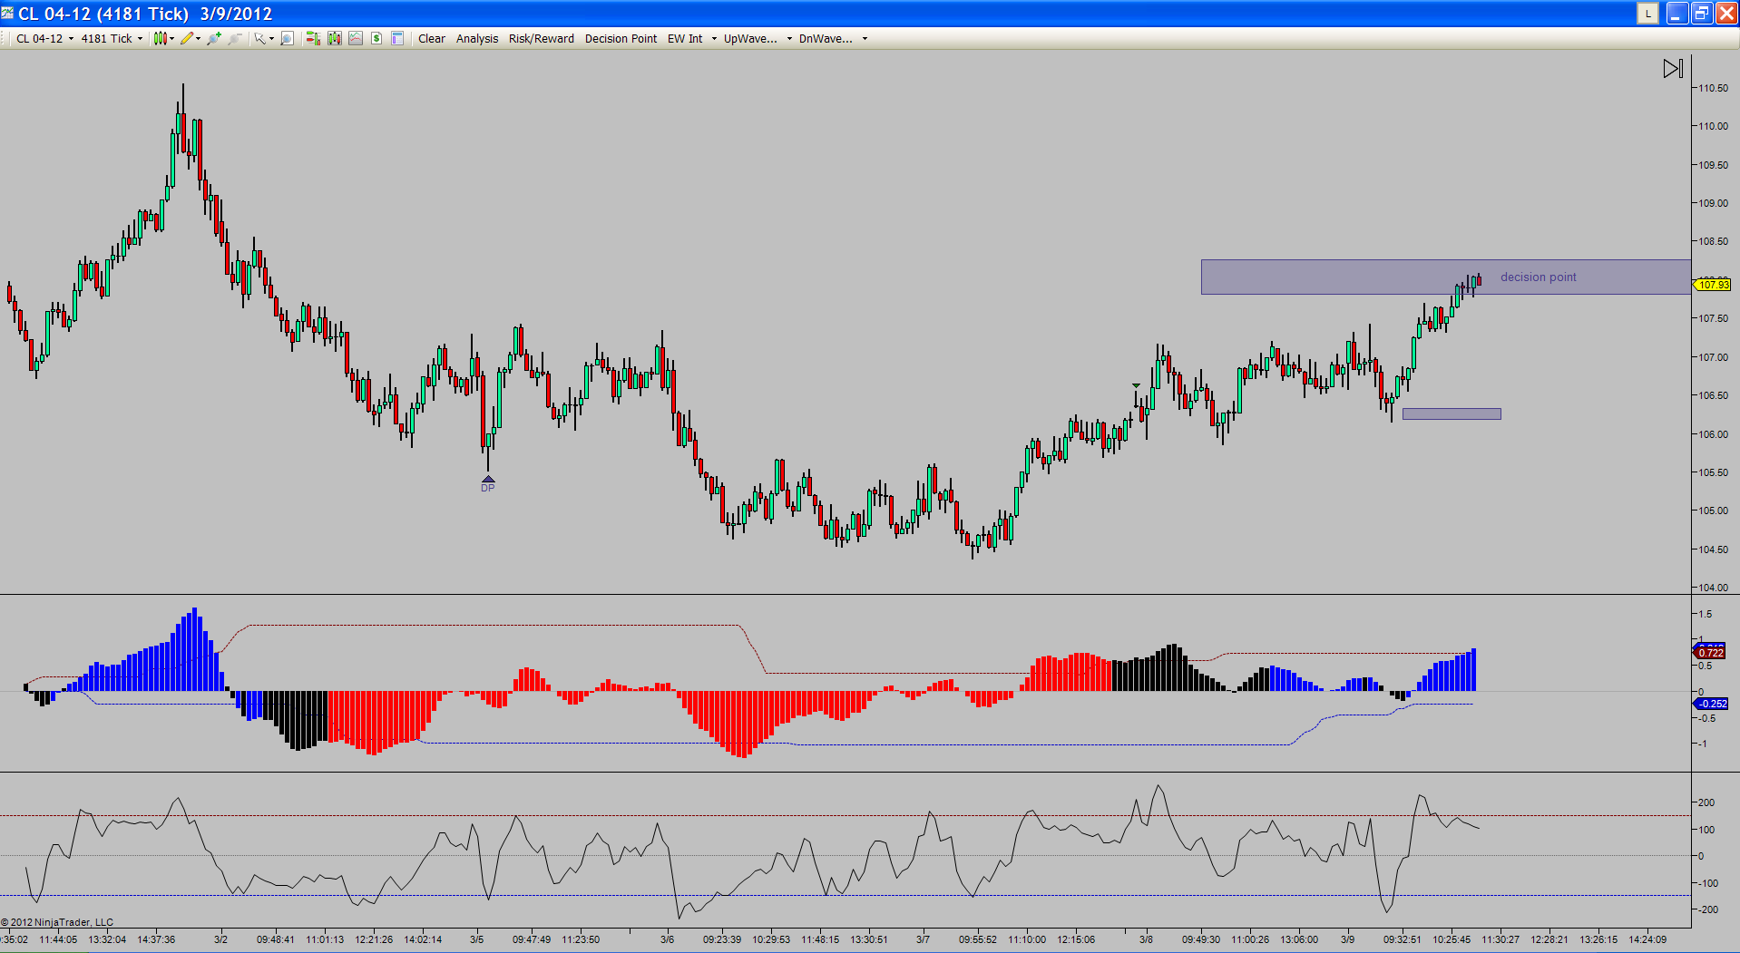Toggle the Chart Trader red-green toolbar icon
1740x953 pixels.
tap(313, 38)
